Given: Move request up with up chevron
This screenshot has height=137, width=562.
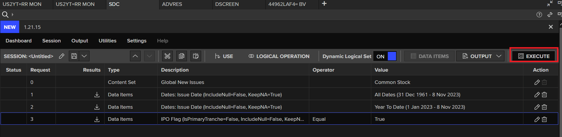Looking at the screenshot, I should click(x=135, y=56).
